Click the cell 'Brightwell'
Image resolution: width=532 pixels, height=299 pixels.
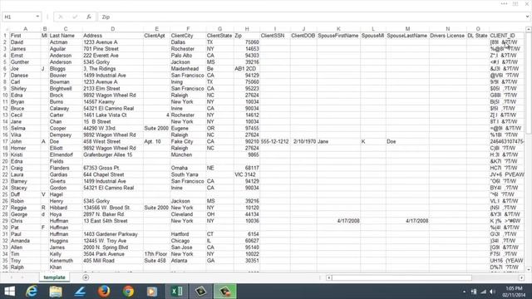click(x=66, y=89)
